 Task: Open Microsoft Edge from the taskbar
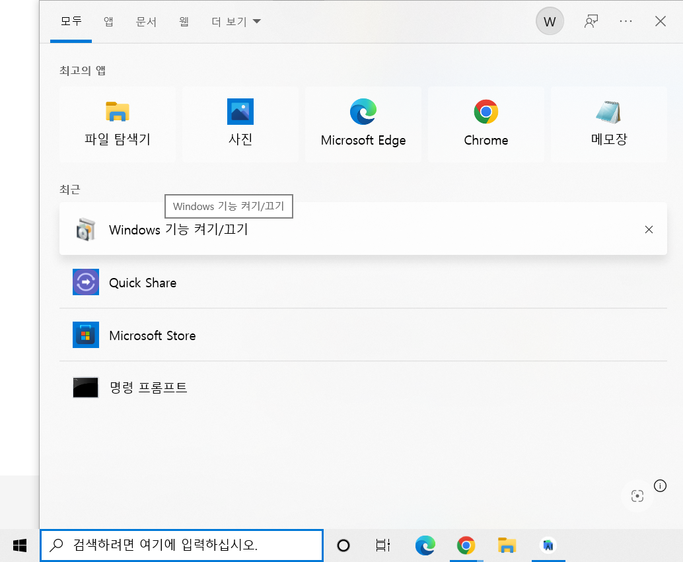(x=425, y=545)
